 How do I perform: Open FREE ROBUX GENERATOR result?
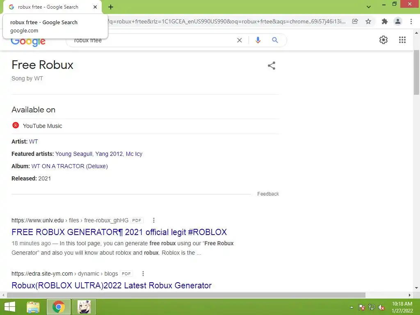click(x=119, y=232)
